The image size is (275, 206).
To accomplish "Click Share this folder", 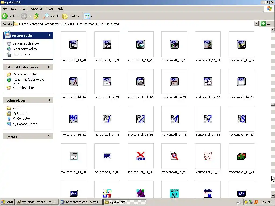I will pyautogui.click(x=23, y=88).
